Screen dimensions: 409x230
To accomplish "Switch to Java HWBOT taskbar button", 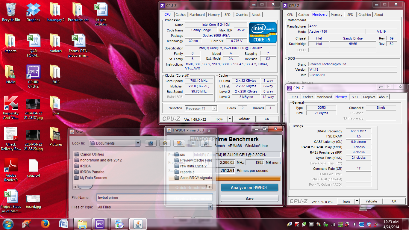I will tap(138, 224).
